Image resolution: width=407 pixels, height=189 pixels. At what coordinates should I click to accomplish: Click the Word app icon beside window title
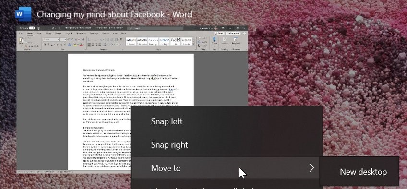[24, 14]
